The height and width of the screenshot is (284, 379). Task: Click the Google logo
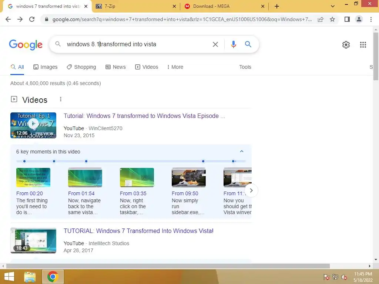(x=26, y=45)
